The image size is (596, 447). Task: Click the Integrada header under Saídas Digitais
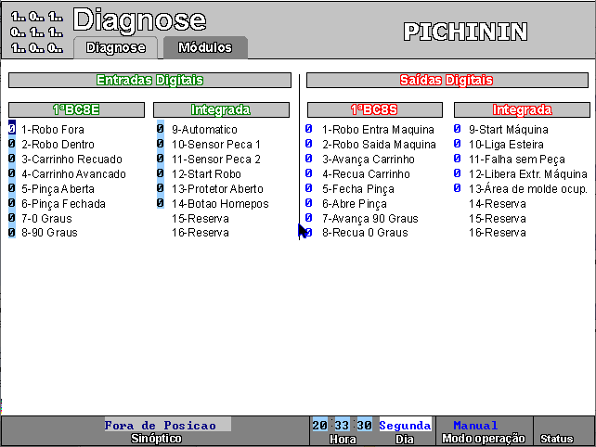click(521, 109)
